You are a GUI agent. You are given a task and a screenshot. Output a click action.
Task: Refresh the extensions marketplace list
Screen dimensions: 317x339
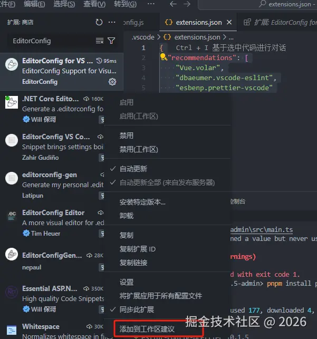[99, 22]
